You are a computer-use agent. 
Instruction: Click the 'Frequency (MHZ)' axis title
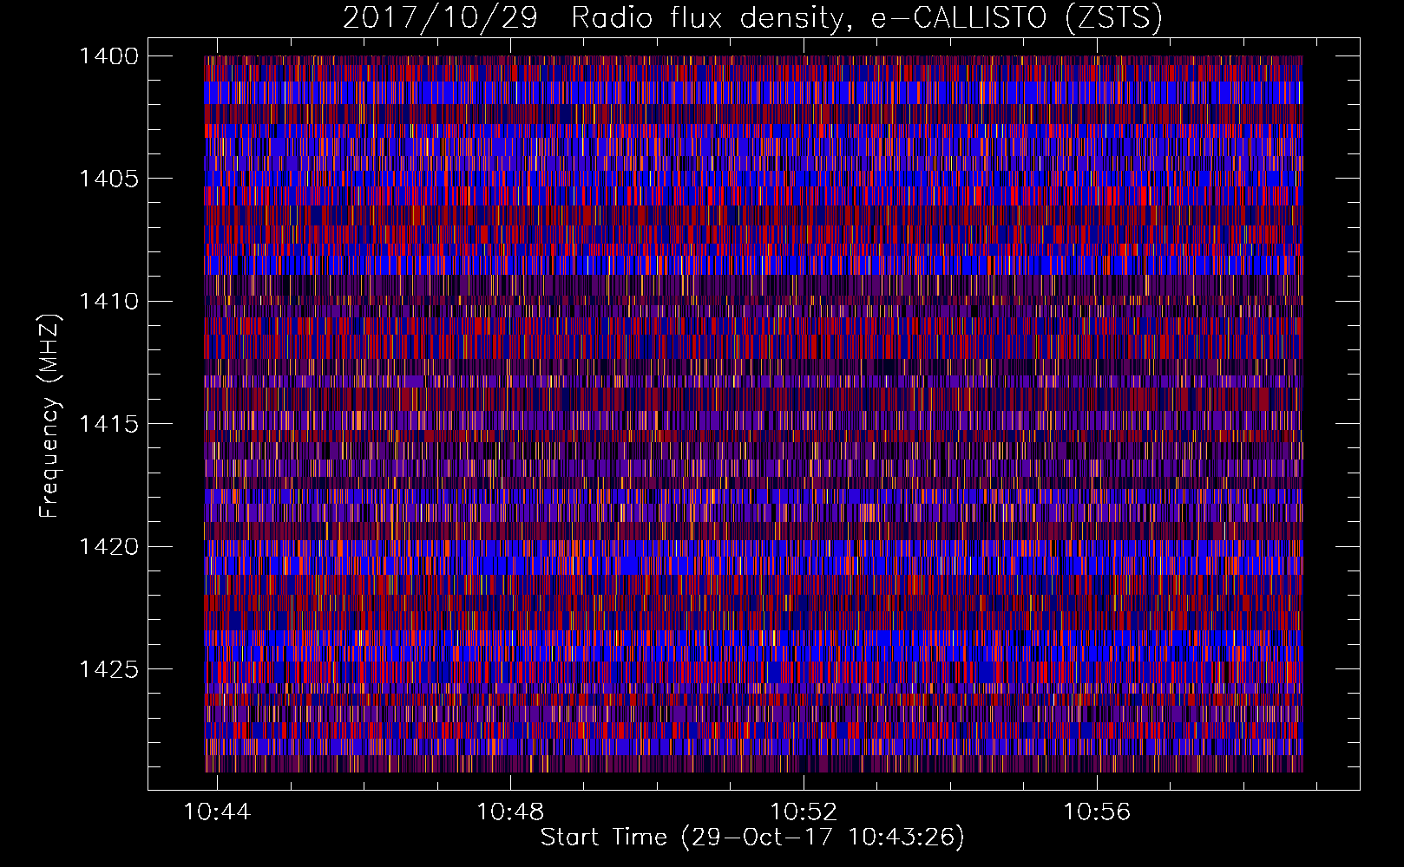50,415
